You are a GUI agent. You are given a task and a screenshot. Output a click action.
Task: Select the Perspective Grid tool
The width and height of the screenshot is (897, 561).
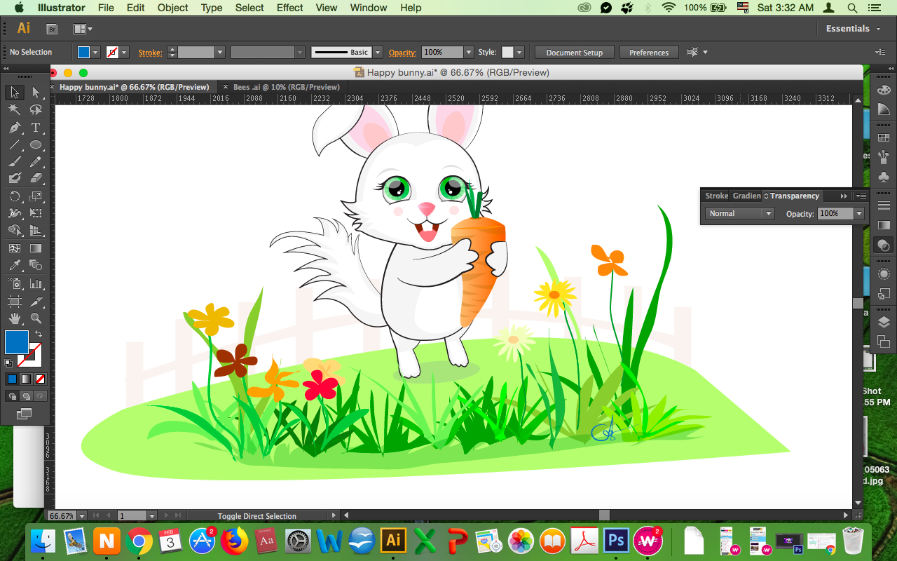pyautogui.click(x=36, y=231)
